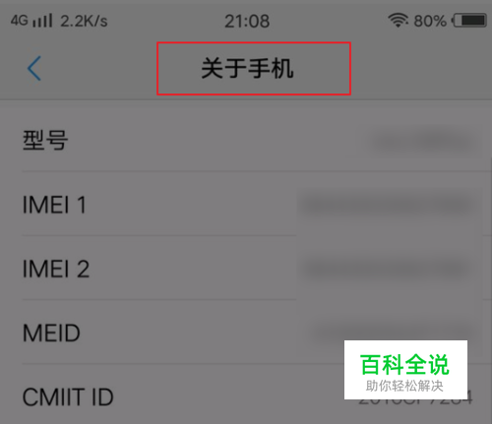Click the 80% battery percentage text
The height and width of the screenshot is (424, 492).
tap(430, 22)
